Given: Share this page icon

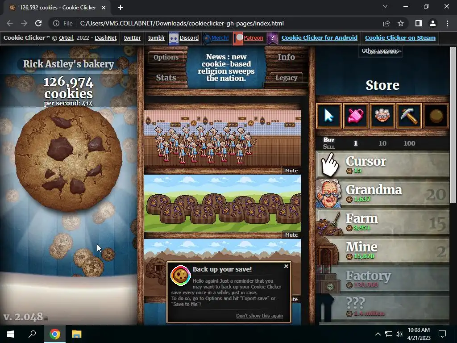Looking at the screenshot, I should [x=386, y=23].
